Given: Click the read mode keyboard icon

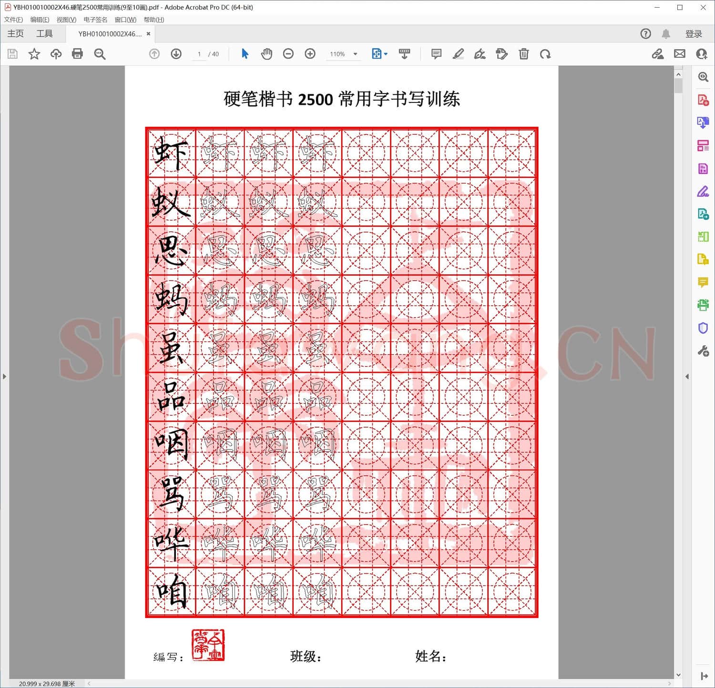Looking at the screenshot, I should (x=404, y=54).
